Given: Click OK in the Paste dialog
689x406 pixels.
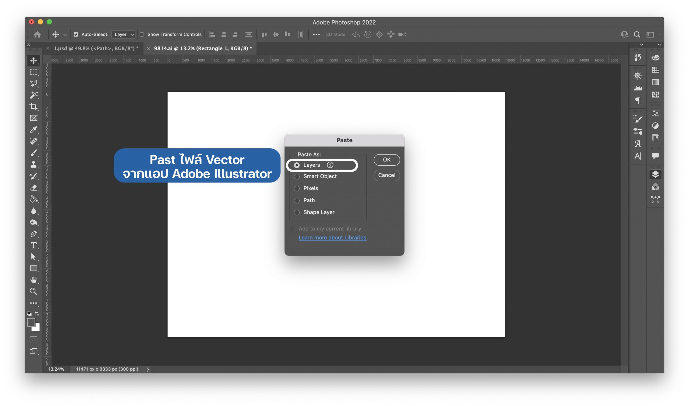Looking at the screenshot, I should [x=386, y=160].
